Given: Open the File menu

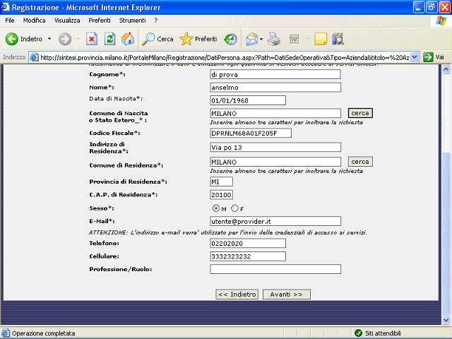Looking at the screenshot, I should tap(9, 20).
